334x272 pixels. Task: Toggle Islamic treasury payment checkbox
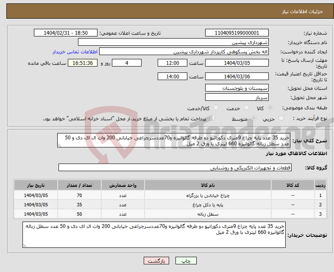(x=212, y=118)
